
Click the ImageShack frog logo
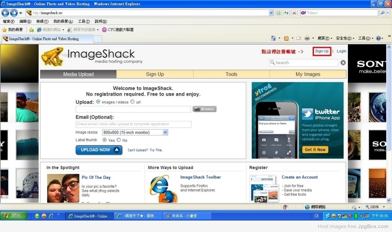pyautogui.click(x=52, y=56)
